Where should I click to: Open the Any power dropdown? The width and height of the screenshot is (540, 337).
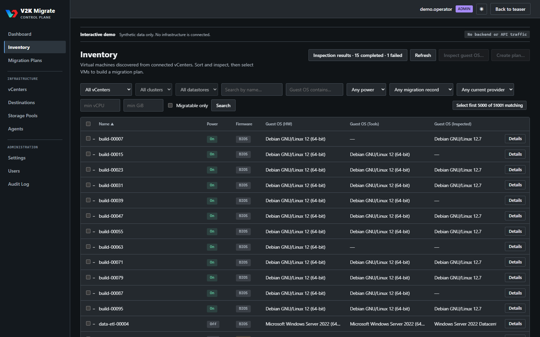tap(366, 90)
